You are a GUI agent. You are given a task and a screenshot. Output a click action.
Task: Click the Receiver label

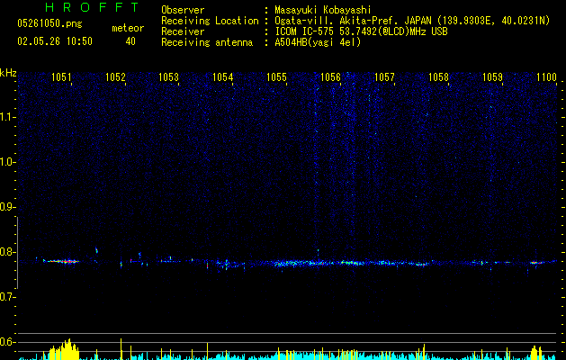click(x=183, y=31)
